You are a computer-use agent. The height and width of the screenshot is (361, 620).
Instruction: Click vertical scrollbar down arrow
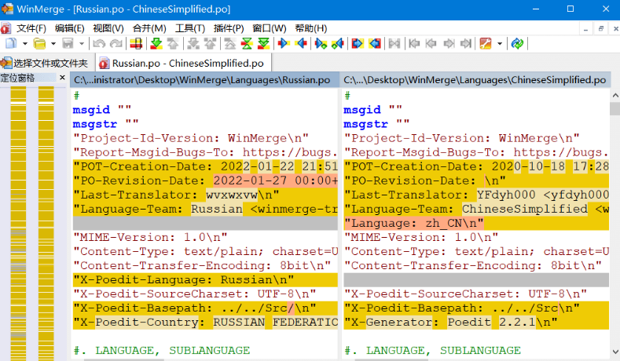point(614,352)
